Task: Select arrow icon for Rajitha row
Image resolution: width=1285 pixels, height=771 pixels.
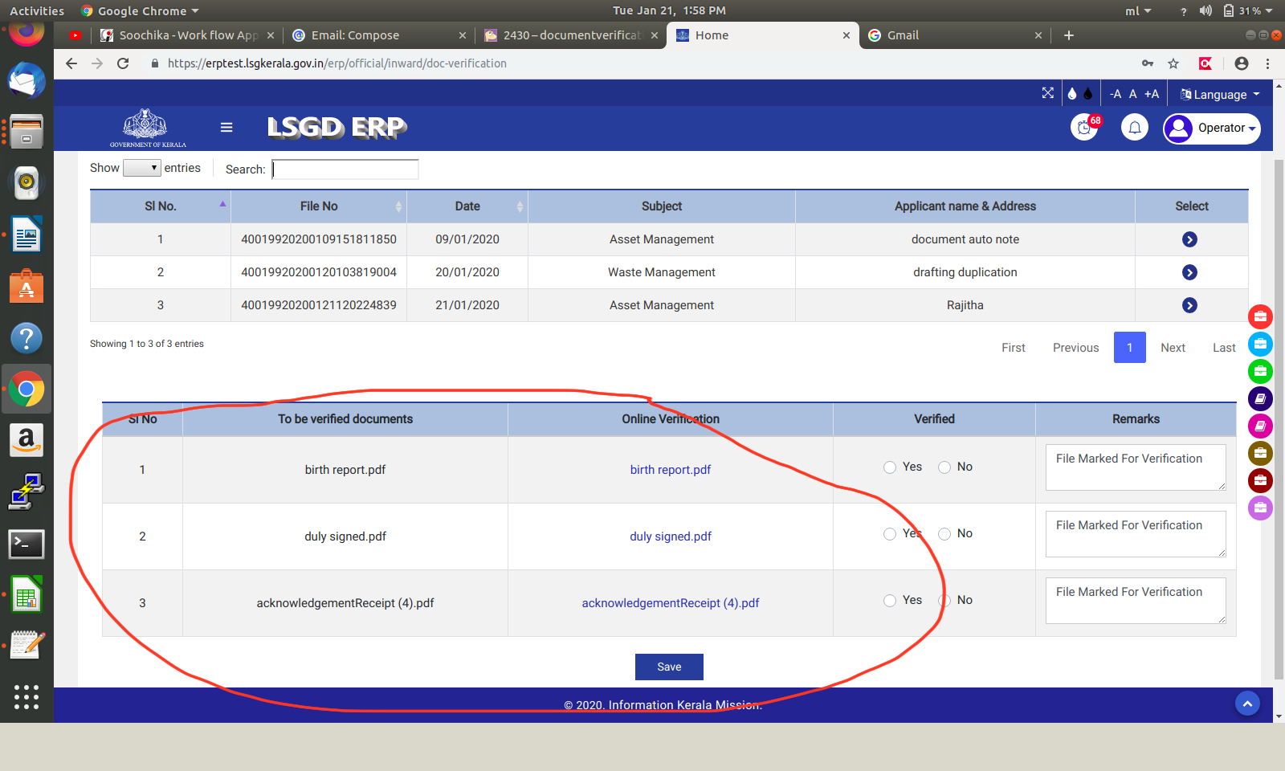Action: tap(1189, 305)
